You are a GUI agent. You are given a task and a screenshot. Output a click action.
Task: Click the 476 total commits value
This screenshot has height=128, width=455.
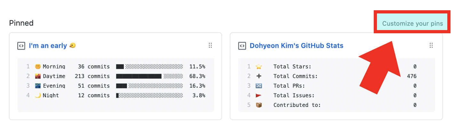pyautogui.click(x=411, y=76)
